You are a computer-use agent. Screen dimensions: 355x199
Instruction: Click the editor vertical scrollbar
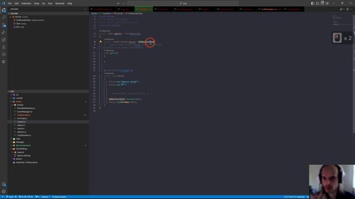pyautogui.click(x=354, y=75)
